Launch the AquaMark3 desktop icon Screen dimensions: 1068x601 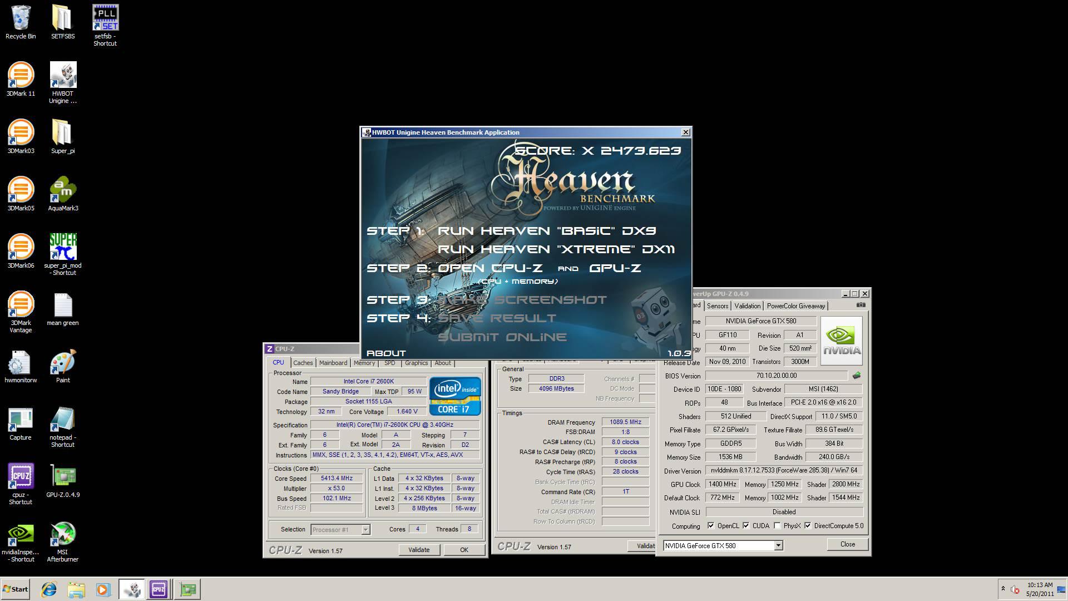pos(63,194)
